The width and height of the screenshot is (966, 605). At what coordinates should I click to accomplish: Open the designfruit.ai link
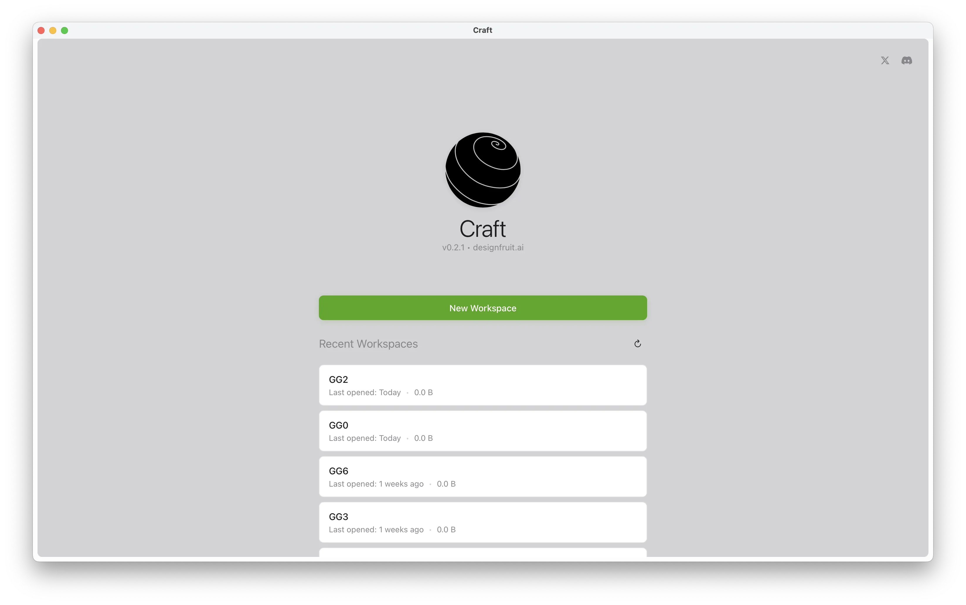498,247
